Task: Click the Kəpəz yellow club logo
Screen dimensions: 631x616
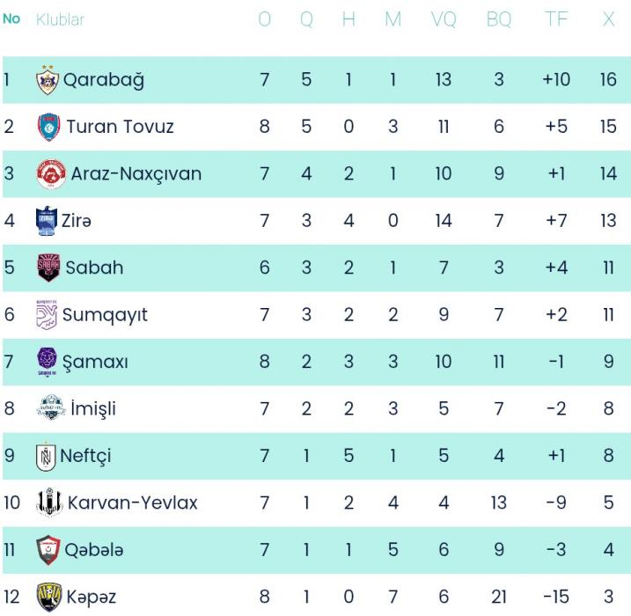Action: pos(48,597)
